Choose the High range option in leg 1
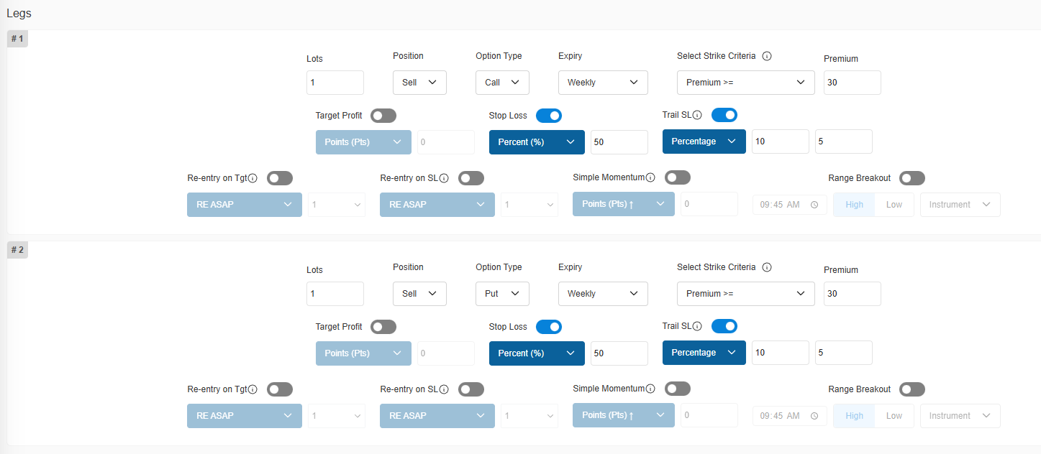 (854, 205)
